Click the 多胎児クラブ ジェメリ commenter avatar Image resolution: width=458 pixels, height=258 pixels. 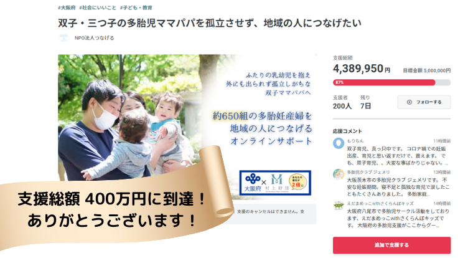click(x=339, y=174)
